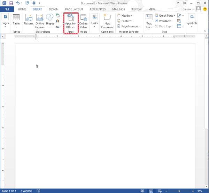The width and height of the screenshot is (209, 193).
Task: Open Apps for Office
Action: click(70, 21)
